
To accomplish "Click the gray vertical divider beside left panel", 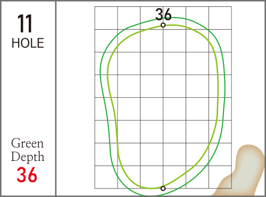I will click(56, 98).
